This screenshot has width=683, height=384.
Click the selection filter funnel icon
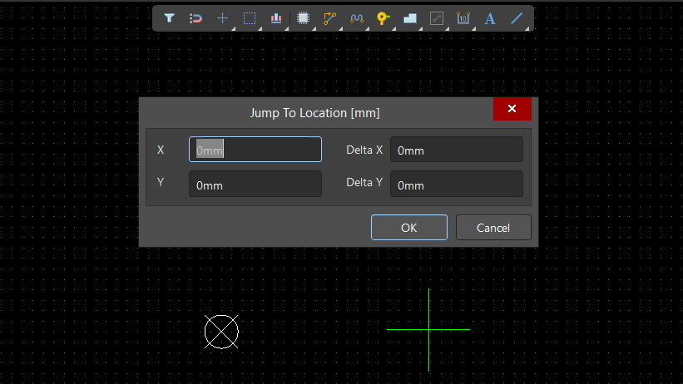pyautogui.click(x=170, y=17)
